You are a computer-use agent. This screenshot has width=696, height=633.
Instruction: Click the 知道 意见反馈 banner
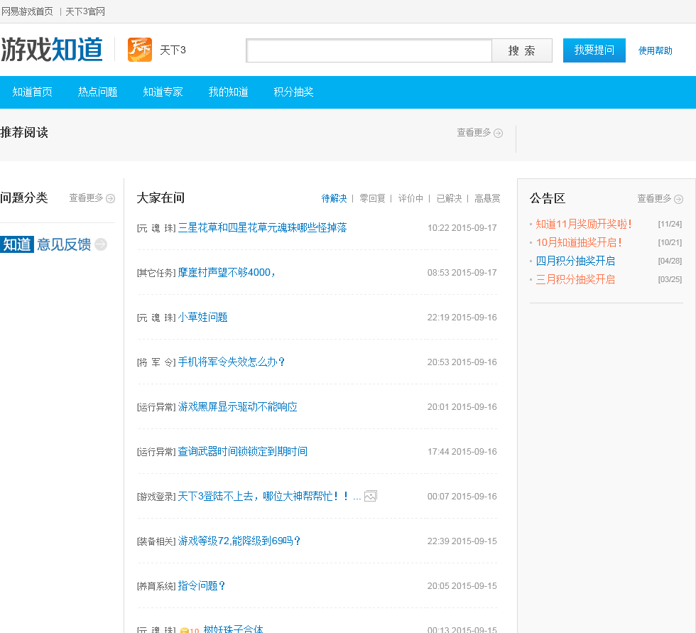pos(46,244)
